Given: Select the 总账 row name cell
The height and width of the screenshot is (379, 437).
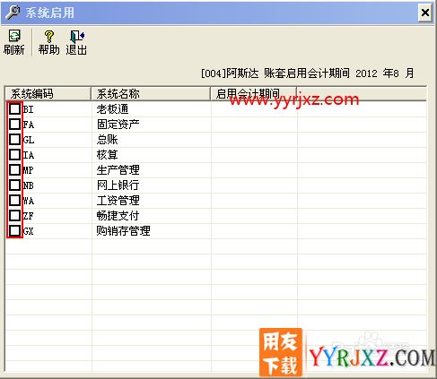Looking at the screenshot, I should pos(107,140).
